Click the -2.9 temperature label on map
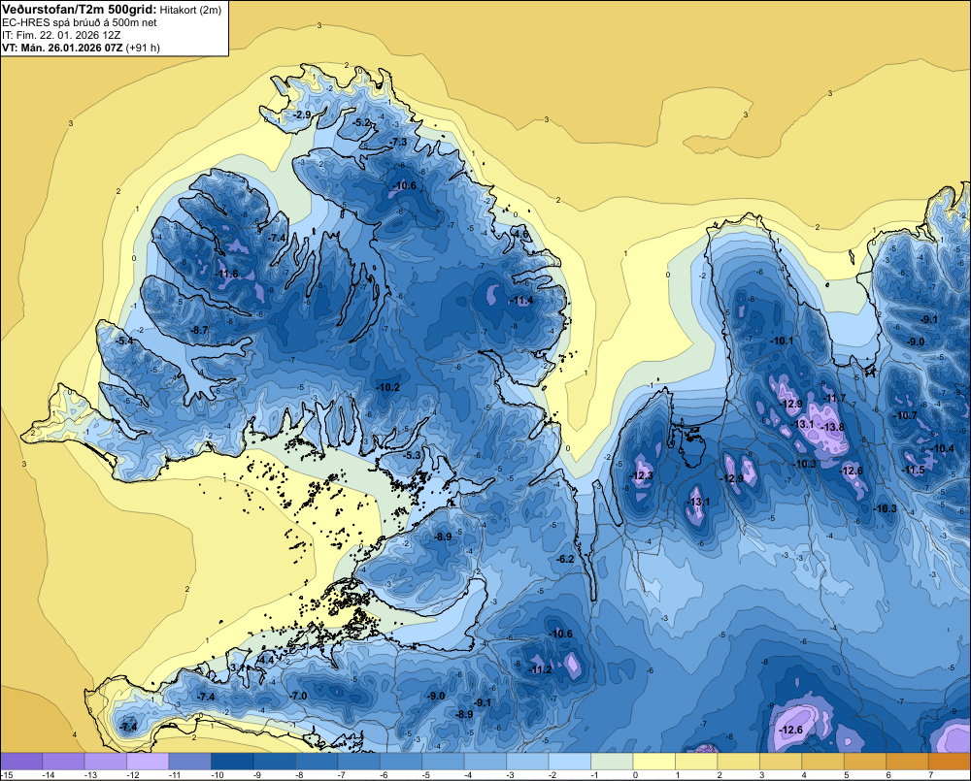971x781 pixels. click(x=302, y=115)
